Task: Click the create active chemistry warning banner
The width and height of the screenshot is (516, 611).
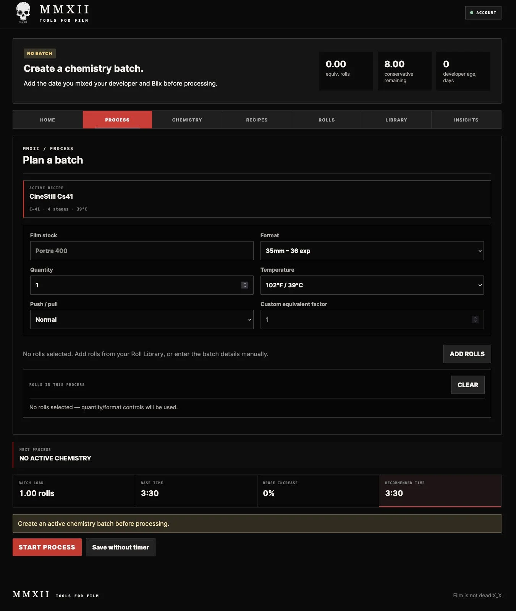Action: click(x=257, y=523)
